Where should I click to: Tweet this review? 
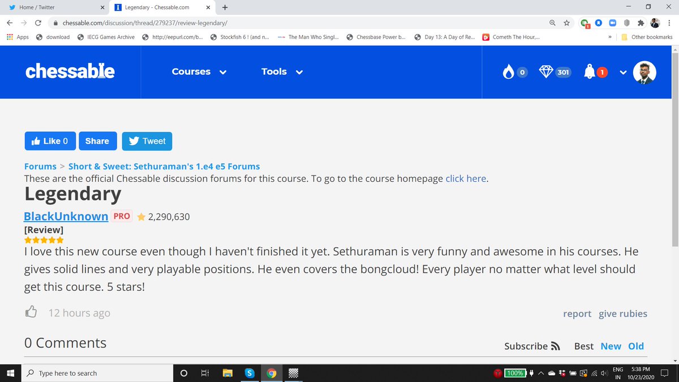[147, 141]
